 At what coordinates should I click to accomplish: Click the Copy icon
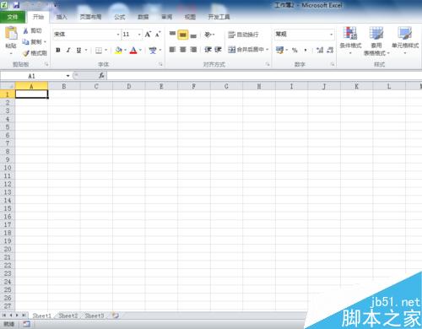[x=25, y=42]
